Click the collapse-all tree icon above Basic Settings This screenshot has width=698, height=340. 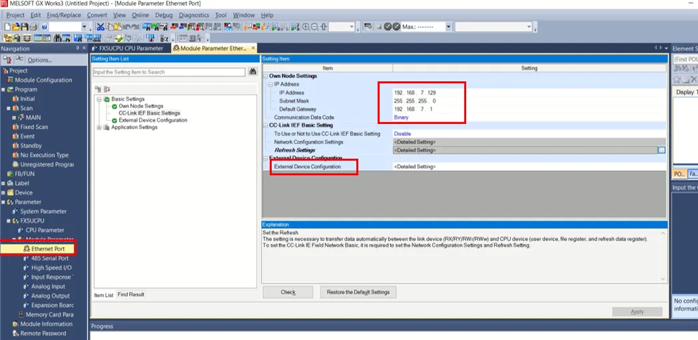107,89
